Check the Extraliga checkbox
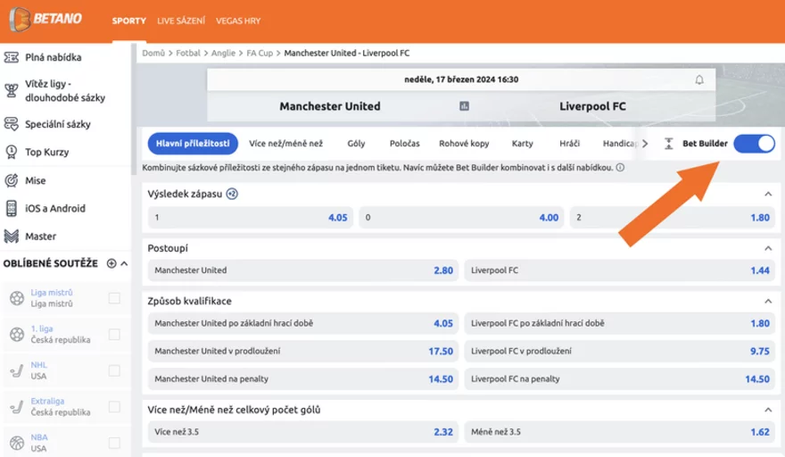Viewport: 785px width, 457px height. click(114, 407)
